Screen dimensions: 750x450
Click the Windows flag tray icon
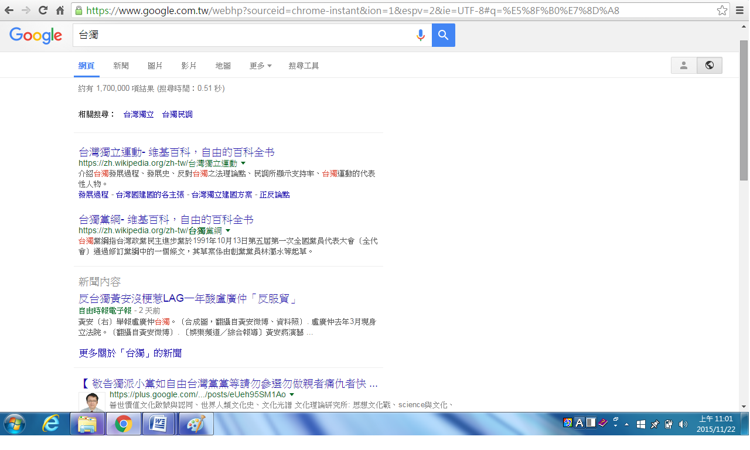[x=641, y=424]
